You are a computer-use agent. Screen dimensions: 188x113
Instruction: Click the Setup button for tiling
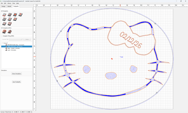[x=27, y=39]
